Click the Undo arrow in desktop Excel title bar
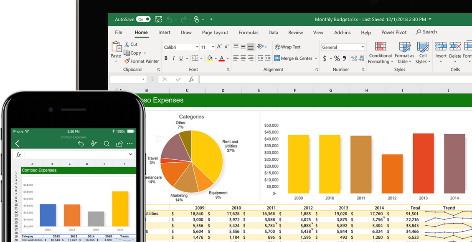472x242 pixels. (x=170, y=20)
